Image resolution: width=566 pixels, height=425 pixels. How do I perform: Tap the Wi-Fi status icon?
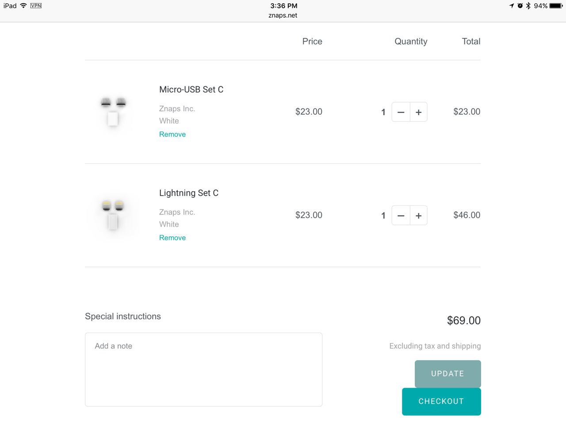click(23, 6)
